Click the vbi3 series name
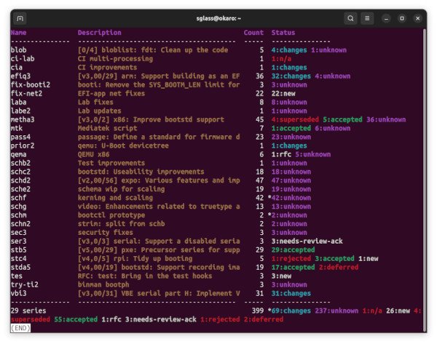This screenshot has width=437, height=344. click(x=19, y=293)
